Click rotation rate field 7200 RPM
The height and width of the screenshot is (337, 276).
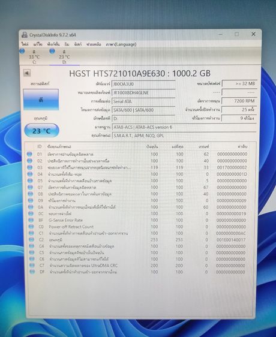[239, 101]
